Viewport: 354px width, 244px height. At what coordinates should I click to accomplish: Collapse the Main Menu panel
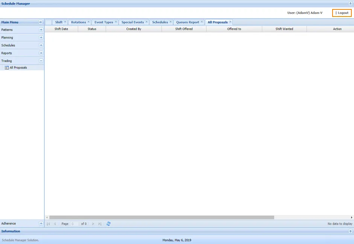pyautogui.click(x=40, y=22)
